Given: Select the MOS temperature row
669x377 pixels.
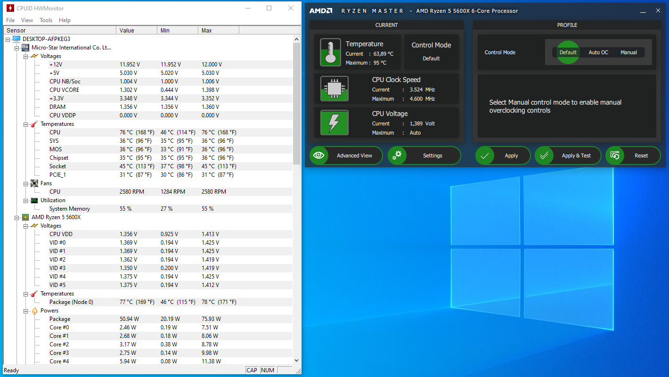Looking at the screenshot, I should 148,149.
